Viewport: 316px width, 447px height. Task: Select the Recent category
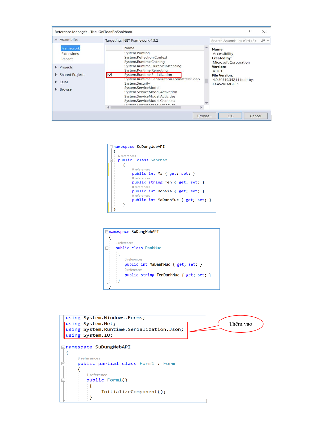coord(67,59)
